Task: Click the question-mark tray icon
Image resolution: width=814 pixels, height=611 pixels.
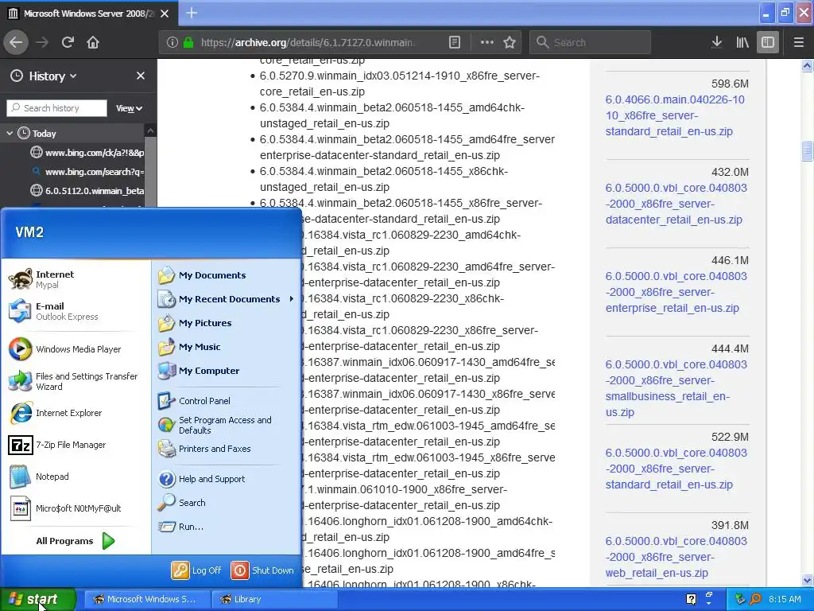Action: click(691, 599)
